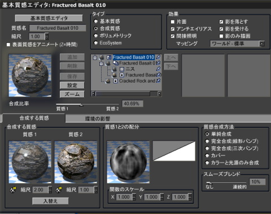The image size is (271, 214).
Task: Click the pencil icon on the ニス row
Action: (x=158, y=69)
